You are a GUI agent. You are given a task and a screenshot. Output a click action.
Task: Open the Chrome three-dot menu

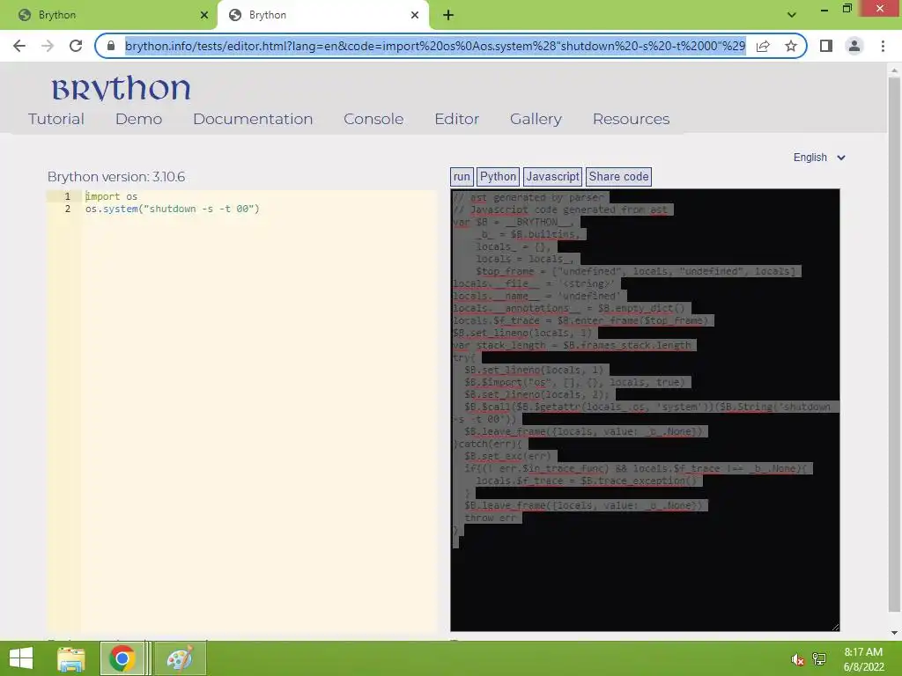pyautogui.click(x=883, y=46)
